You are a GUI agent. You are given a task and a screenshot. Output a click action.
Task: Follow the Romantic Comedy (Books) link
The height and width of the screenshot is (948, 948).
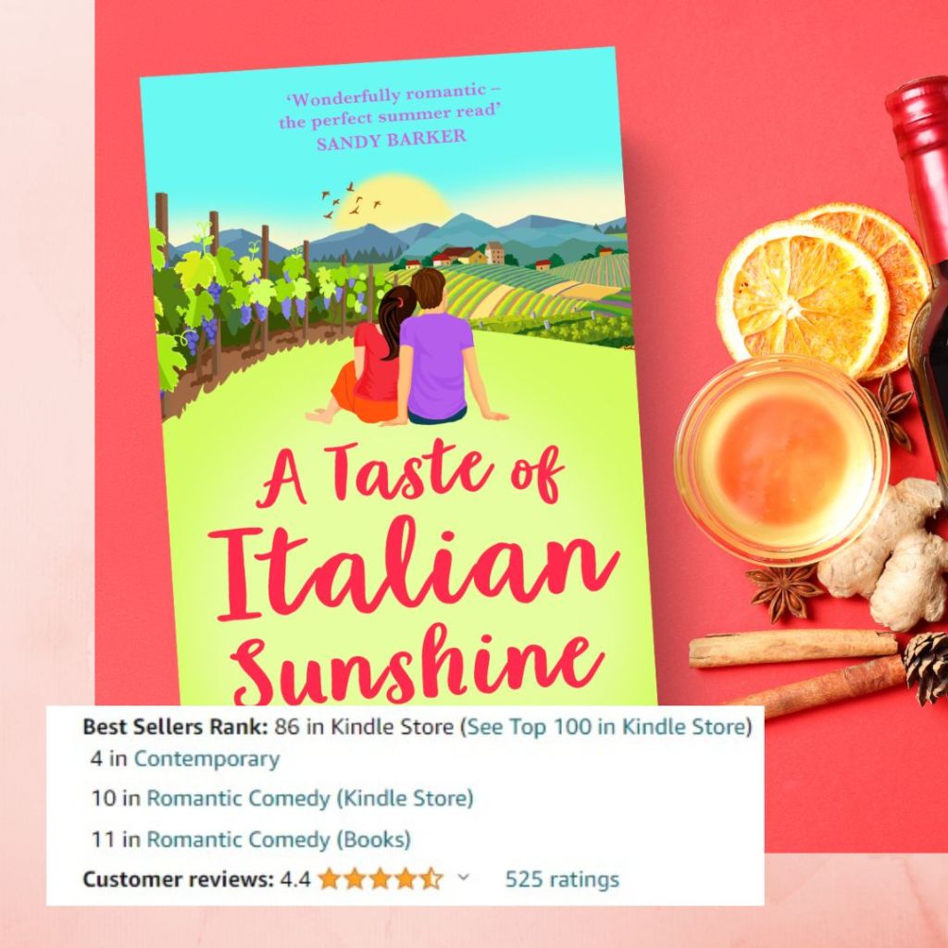pyautogui.click(x=279, y=839)
